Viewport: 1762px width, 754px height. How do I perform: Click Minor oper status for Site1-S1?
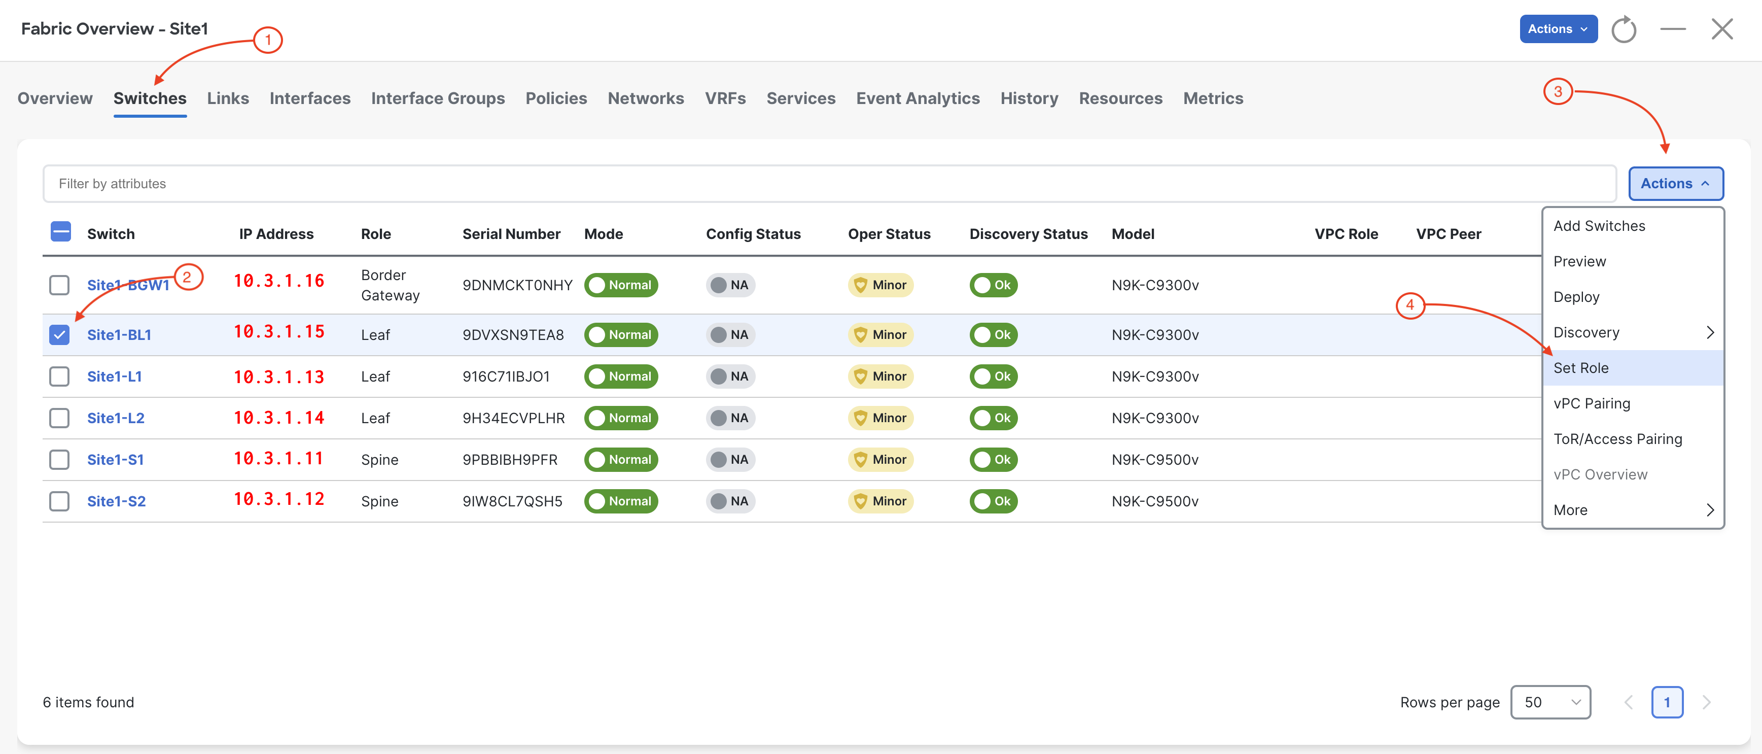[880, 460]
